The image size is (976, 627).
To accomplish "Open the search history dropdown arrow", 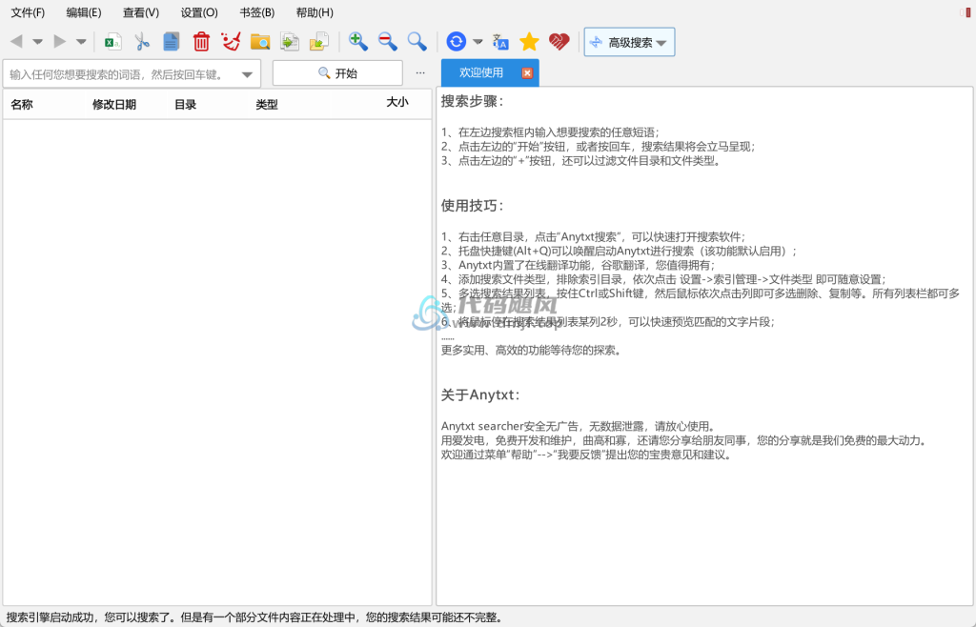I will tap(247, 74).
